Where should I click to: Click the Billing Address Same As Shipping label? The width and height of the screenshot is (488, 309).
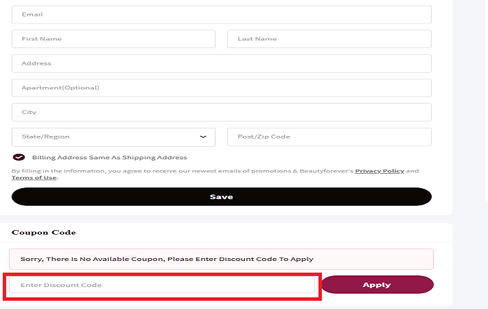pyautogui.click(x=109, y=157)
